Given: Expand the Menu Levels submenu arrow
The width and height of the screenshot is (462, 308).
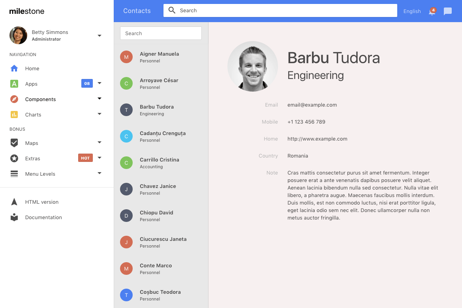Looking at the screenshot, I should (x=100, y=173).
